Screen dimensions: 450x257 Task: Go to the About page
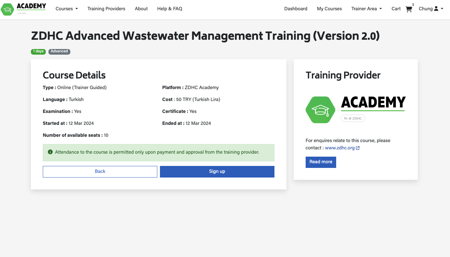[141, 9]
